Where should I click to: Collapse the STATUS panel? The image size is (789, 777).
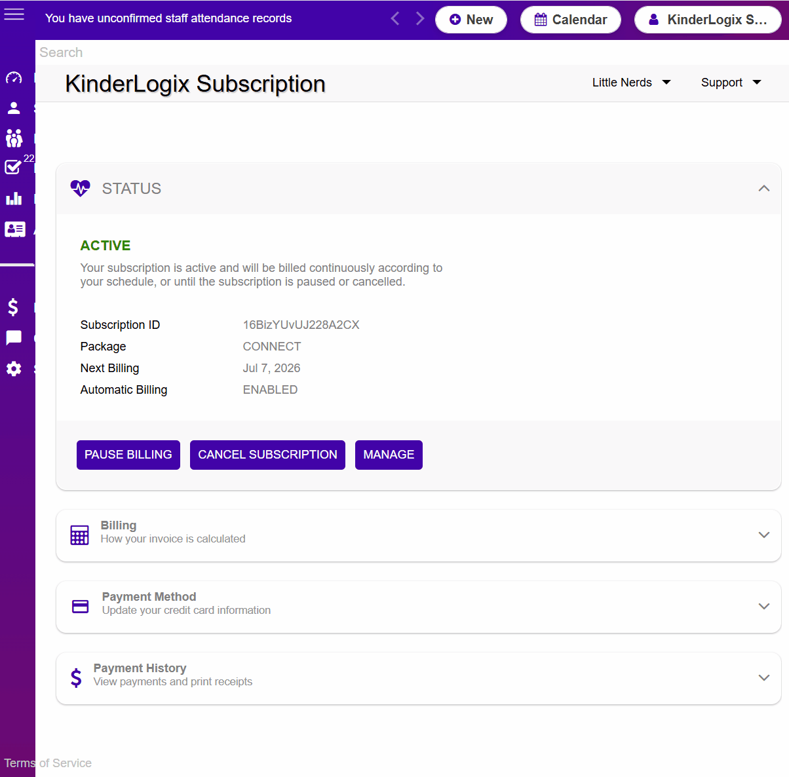coord(764,189)
